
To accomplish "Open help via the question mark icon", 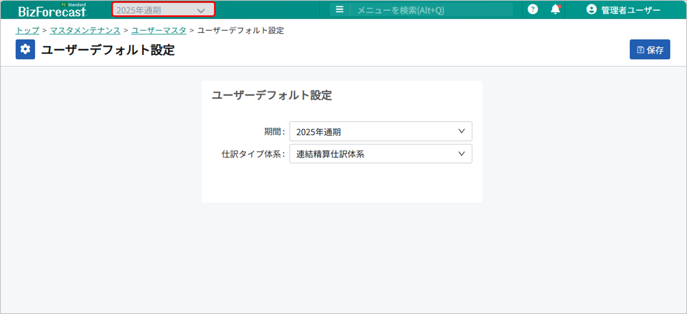I will 532,10.
